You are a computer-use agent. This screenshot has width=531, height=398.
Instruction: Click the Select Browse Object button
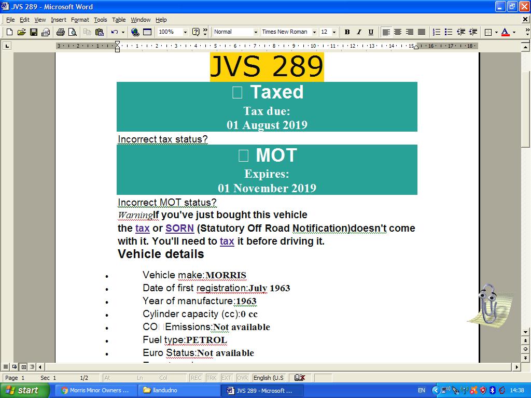[x=525, y=349]
